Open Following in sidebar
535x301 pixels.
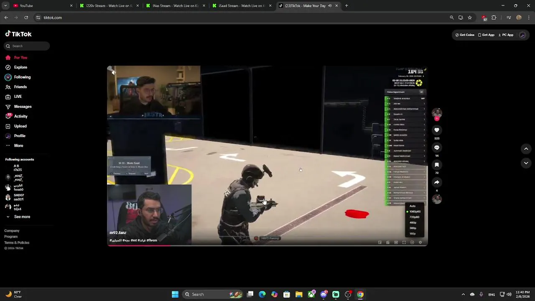18,77
